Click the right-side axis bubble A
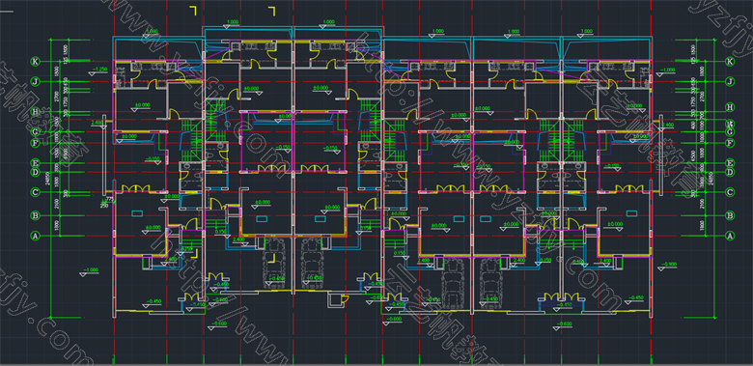The image size is (753, 366). [730, 236]
